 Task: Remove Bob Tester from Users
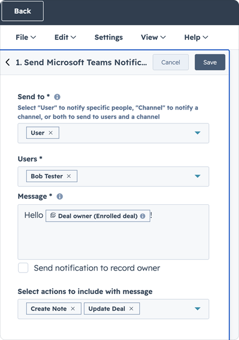tap(69, 176)
